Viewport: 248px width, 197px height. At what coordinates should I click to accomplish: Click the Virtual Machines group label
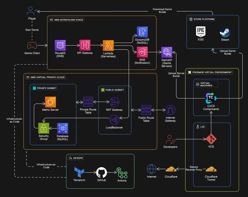point(206,84)
